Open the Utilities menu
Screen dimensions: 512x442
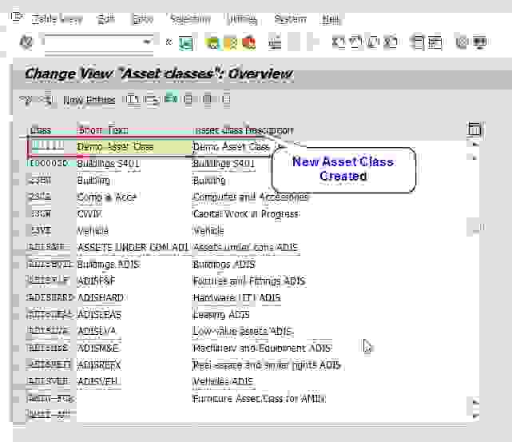pos(242,18)
